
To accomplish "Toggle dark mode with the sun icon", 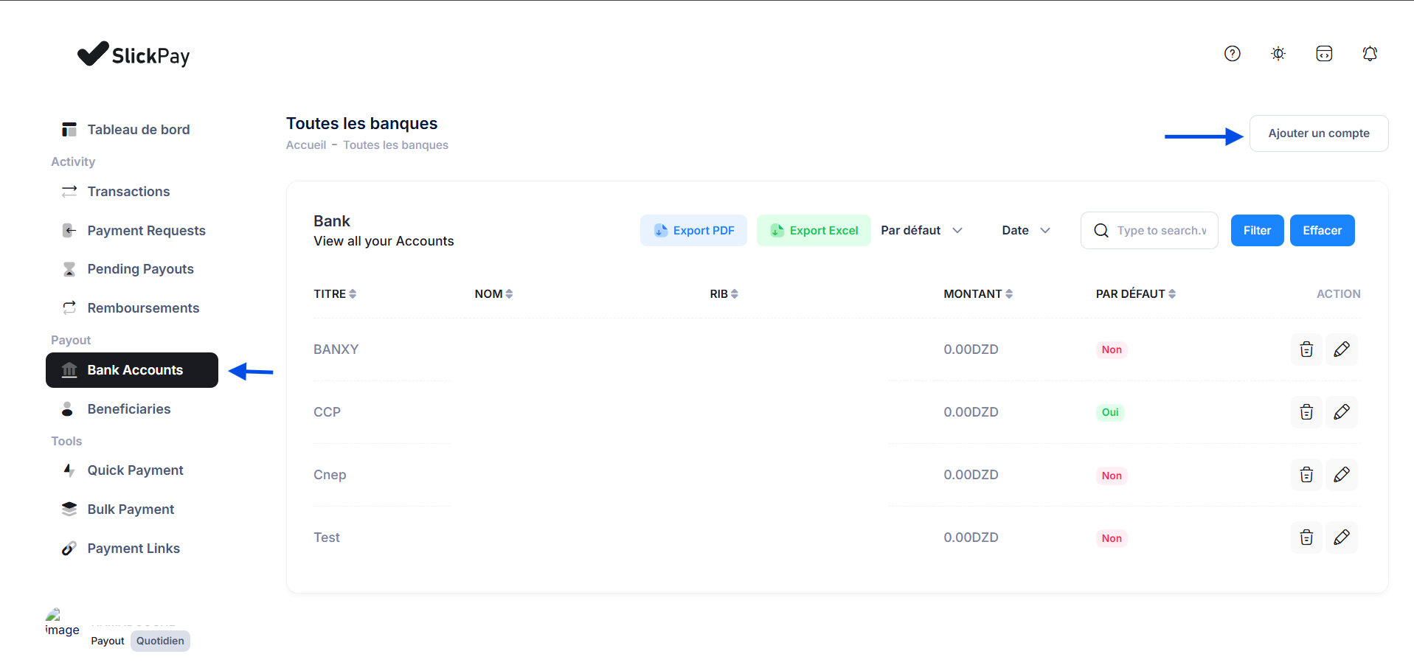I will point(1278,53).
